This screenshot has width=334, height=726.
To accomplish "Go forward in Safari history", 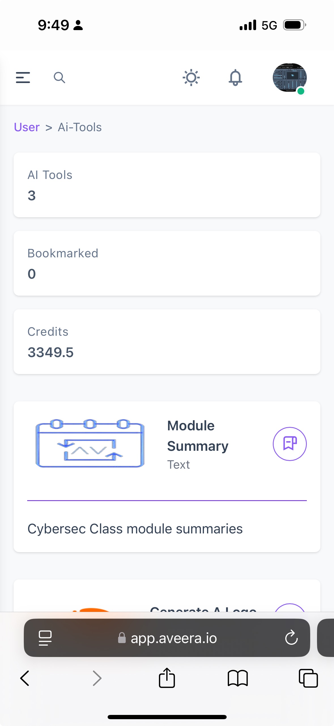I will (97, 678).
